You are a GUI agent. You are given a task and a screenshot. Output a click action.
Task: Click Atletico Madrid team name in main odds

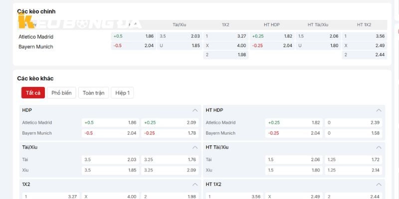[36, 37]
